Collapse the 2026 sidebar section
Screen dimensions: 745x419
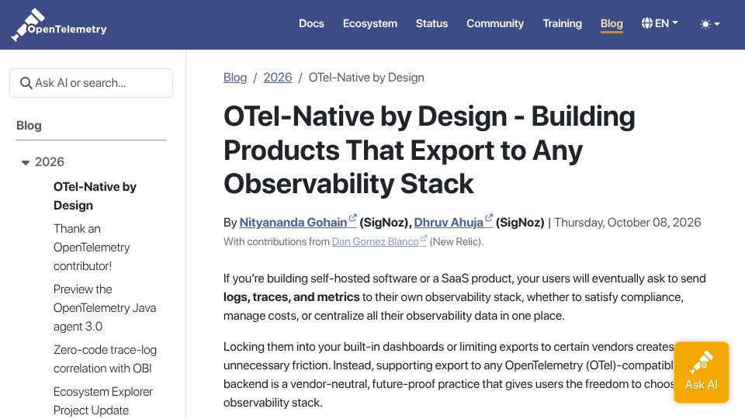coord(26,162)
